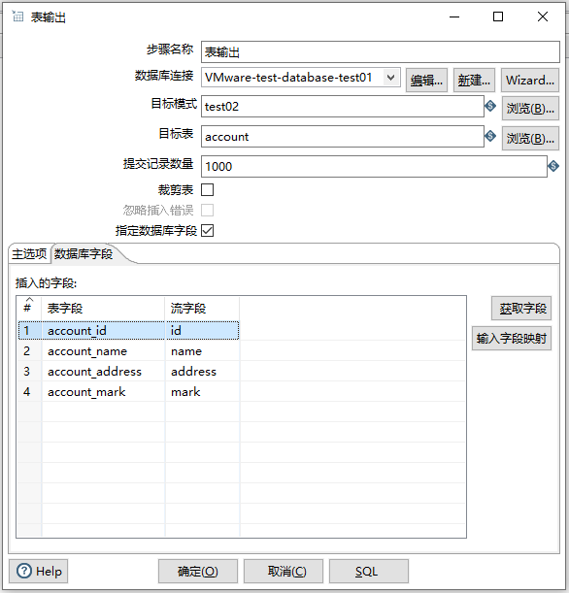Switch to the 主选项 tab

pos(29,253)
